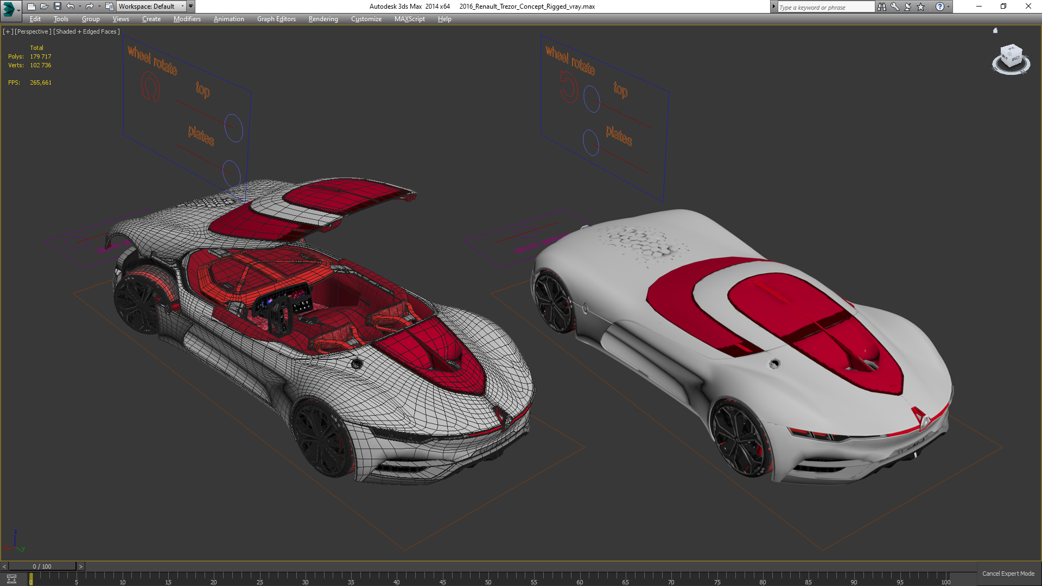Open the MAXScript menu
Viewport: 1042px width, 586px height.
pyautogui.click(x=410, y=19)
